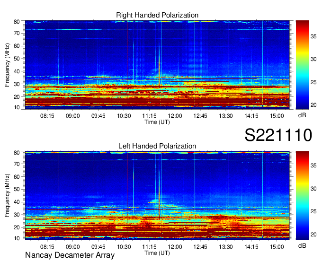The image size is (322, 261).
Task: Click the 35 tick on Right Handed colorbar
Action: [313, 36]
